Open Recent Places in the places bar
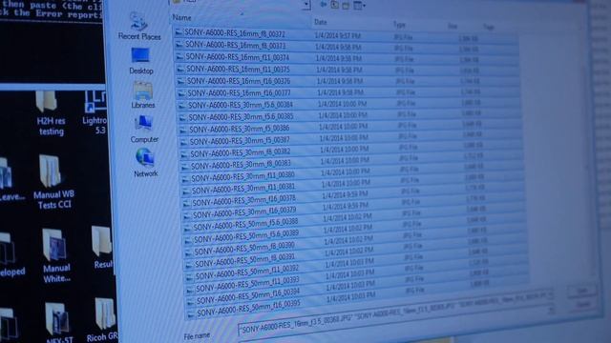This screenshot has height=343, width=611. point(139,26)
